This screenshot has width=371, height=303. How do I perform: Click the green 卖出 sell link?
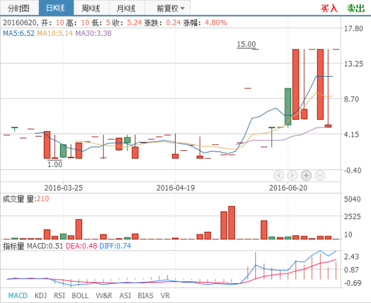[356, 8]
